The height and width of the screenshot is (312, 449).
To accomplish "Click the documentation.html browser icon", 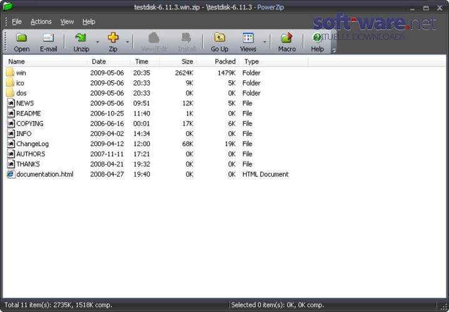I will [x=11, y=174].
